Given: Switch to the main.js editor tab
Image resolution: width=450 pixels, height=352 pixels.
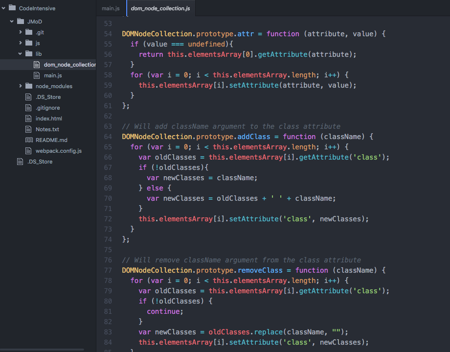Looking at the screenshot, I should [111, 8].
